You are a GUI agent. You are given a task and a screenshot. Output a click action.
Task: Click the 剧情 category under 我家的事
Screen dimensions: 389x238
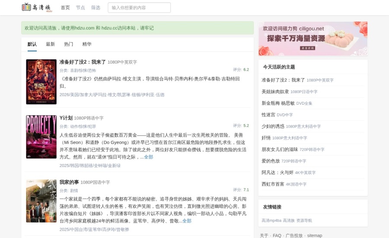point(74,191)
